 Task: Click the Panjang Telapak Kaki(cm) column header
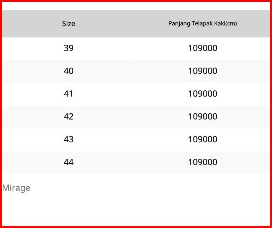(x=203, y=24)
